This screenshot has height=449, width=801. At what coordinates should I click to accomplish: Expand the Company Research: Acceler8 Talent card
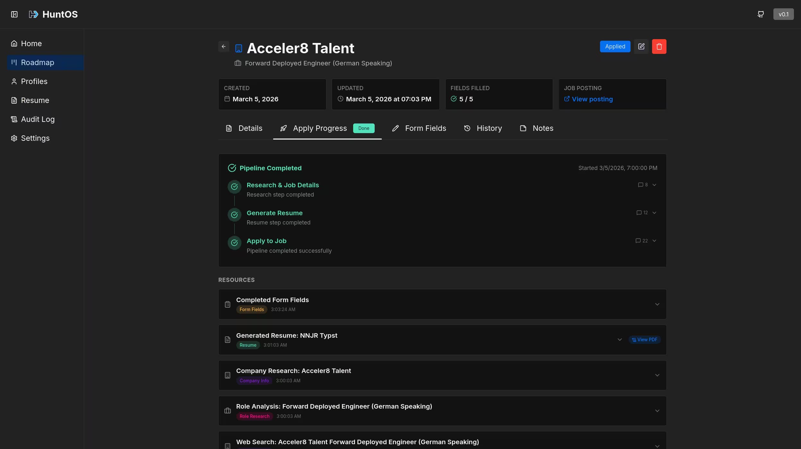point(657,375)
